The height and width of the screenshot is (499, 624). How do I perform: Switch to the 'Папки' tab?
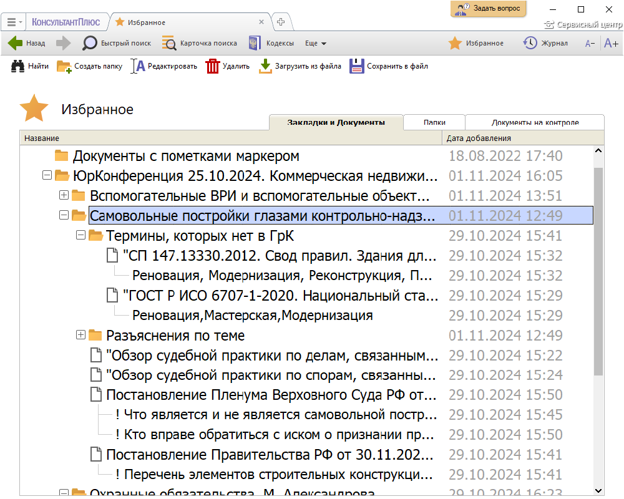point(434,122)
